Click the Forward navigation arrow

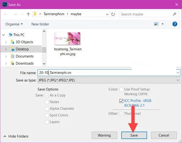[15, 14]
